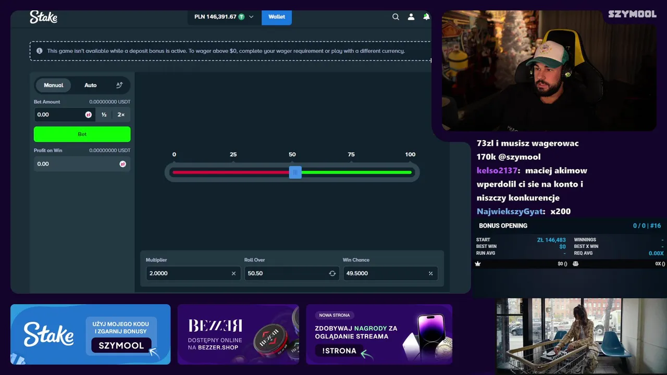Open the user profile icon

(x=411, y=17)
